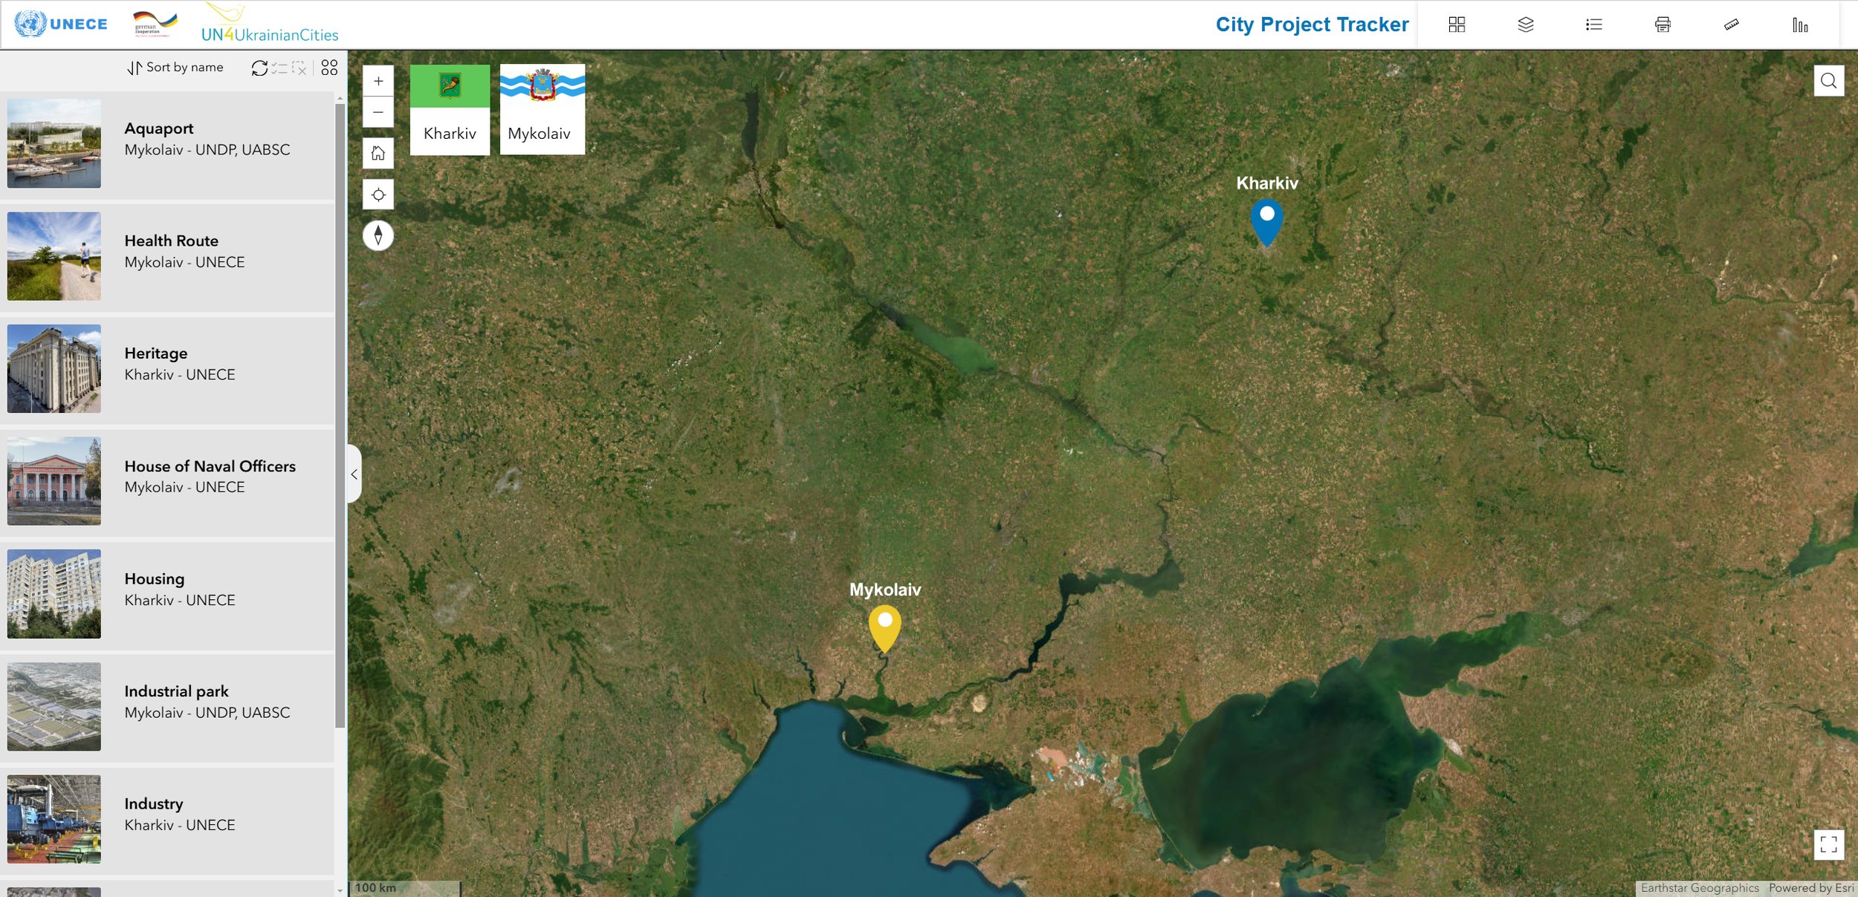Click the UNECE logo

tap(61, 24)
